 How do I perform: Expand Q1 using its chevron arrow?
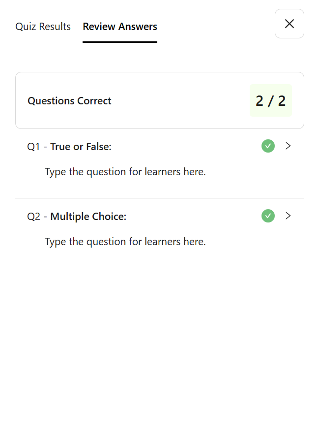(288, 146)
